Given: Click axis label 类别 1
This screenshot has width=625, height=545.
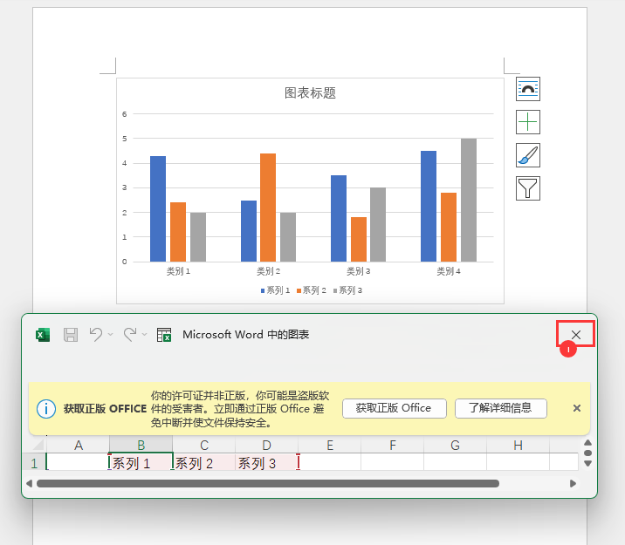Looking at the screenshot, I should 178,271.
